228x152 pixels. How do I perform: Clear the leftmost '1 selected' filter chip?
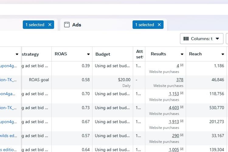click(x=50, y=25)
